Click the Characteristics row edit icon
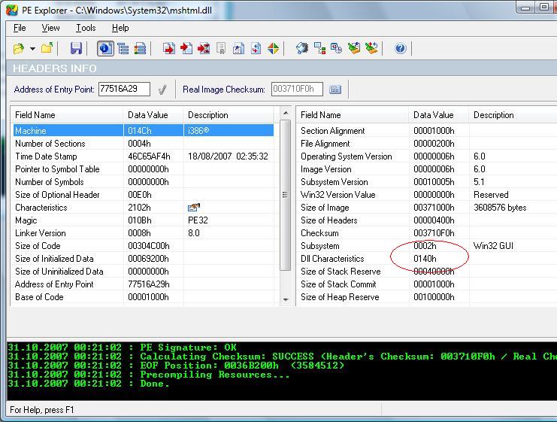Viewport: 557px width, 422px height. tap(194, 208)
